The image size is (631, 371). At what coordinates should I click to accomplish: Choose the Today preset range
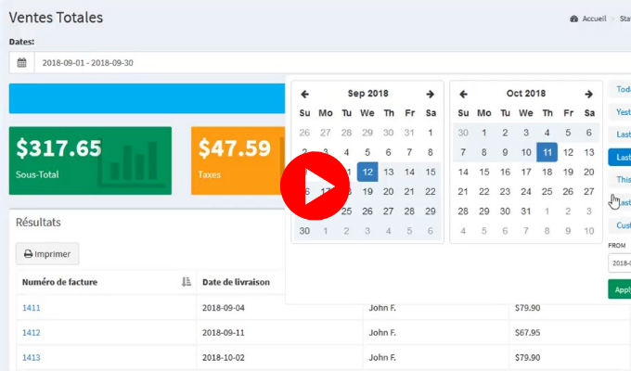[620, 89]
